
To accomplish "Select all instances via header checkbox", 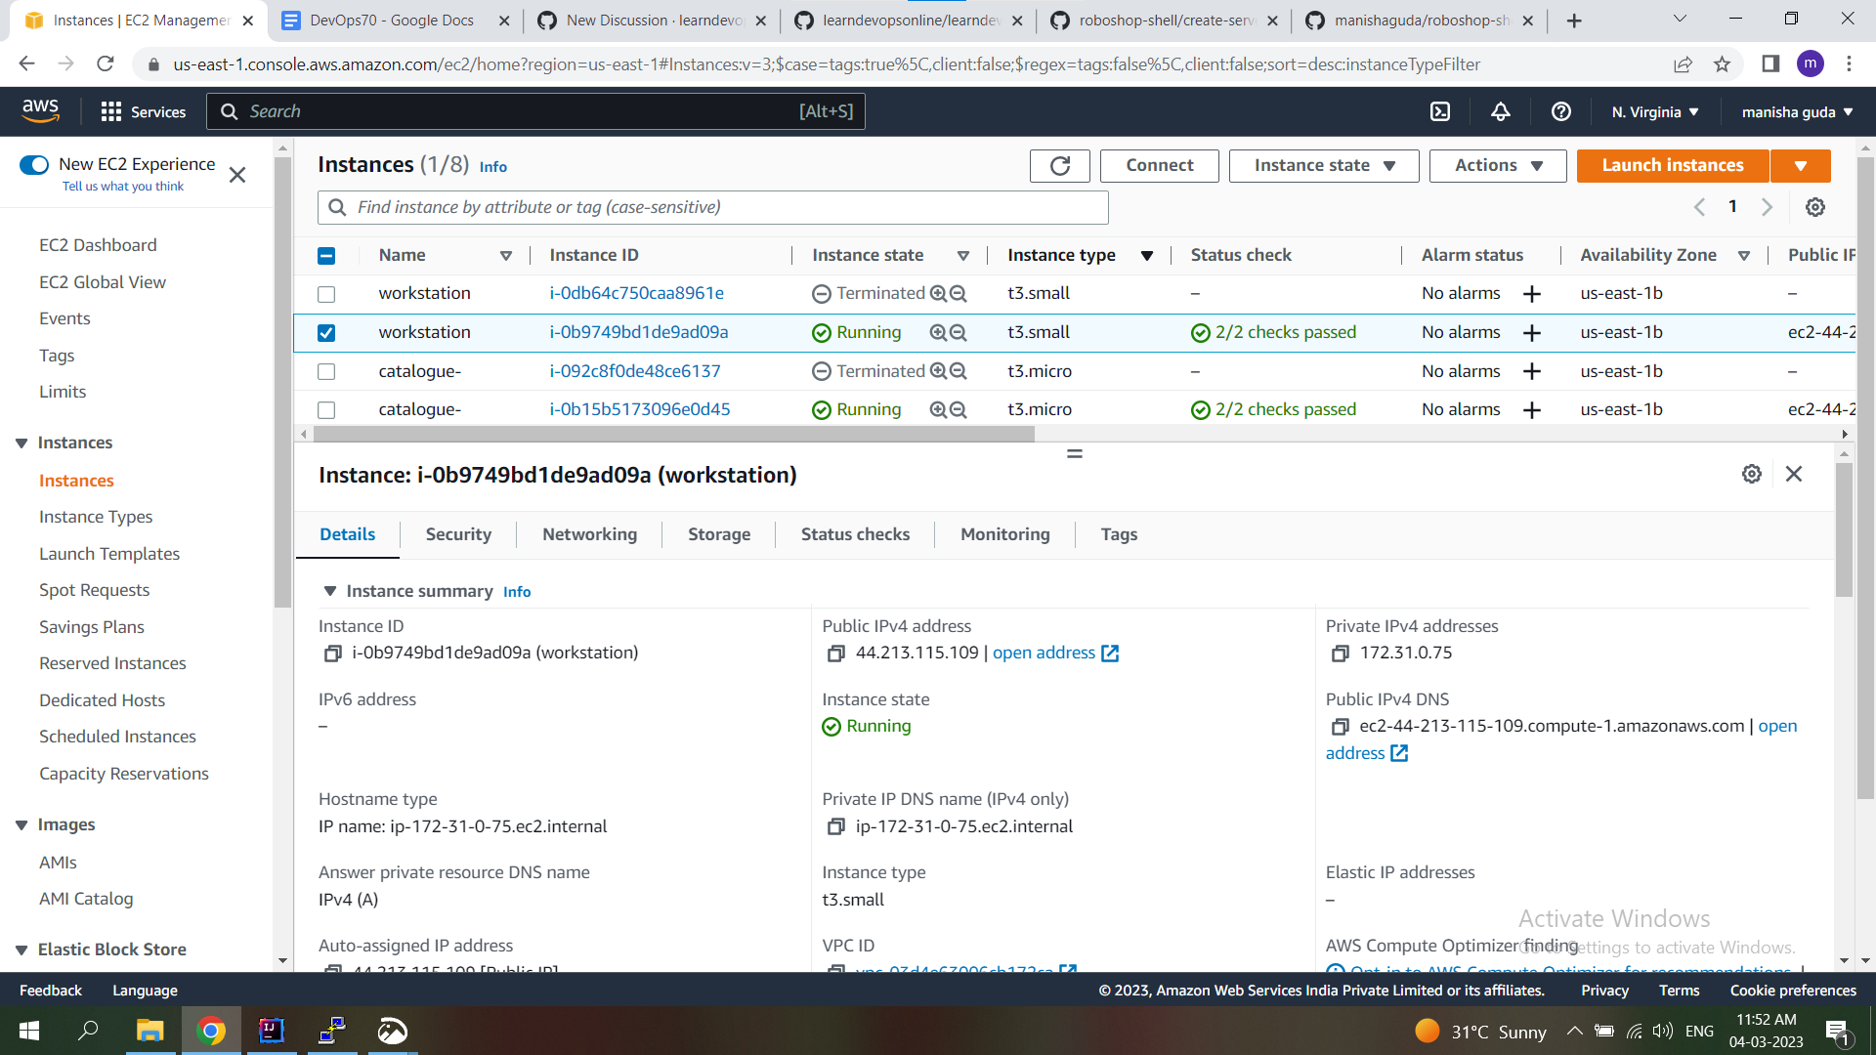I will pos(326,255).
